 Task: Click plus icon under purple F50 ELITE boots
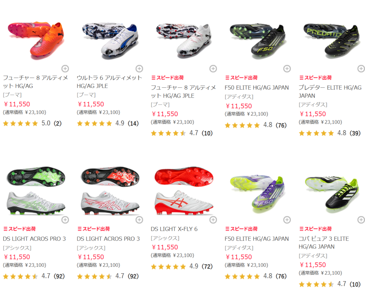[287, 219]
